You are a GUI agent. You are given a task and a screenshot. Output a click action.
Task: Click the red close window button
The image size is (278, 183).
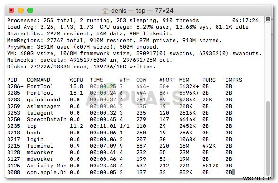click(x=11, y=10)
